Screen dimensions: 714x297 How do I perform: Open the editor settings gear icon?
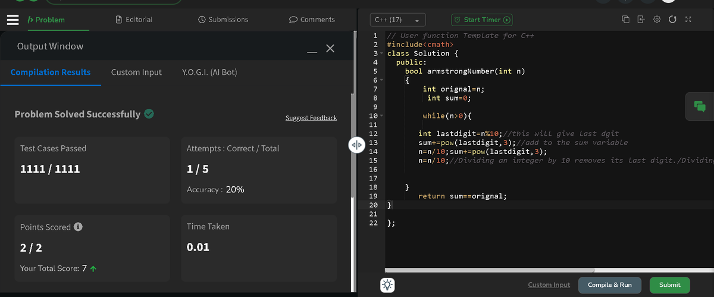point(657,20)
